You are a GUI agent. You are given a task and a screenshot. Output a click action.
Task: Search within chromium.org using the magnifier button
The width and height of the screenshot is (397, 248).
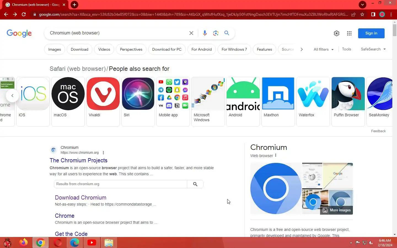(x=195, y=184)
